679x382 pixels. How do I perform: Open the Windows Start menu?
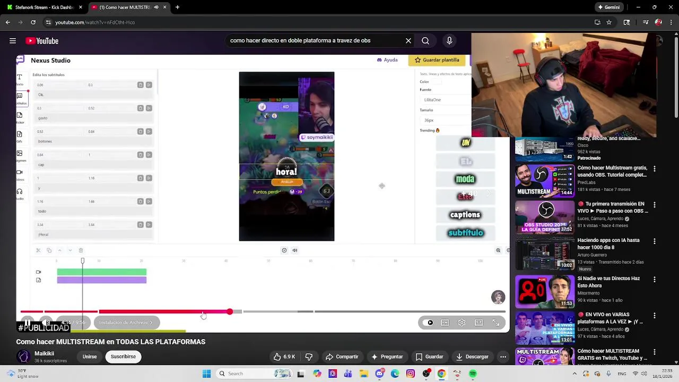click(206, 374)
